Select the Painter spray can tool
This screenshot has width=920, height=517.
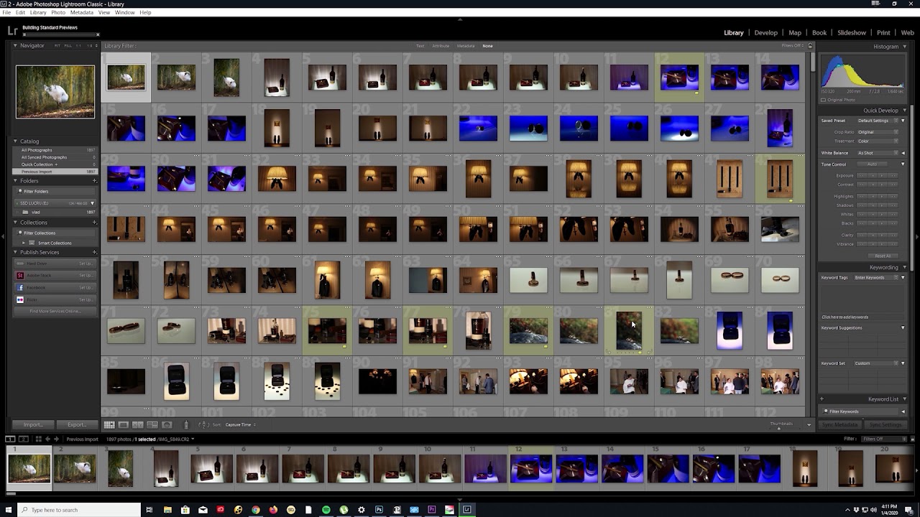tap(187, 425)
